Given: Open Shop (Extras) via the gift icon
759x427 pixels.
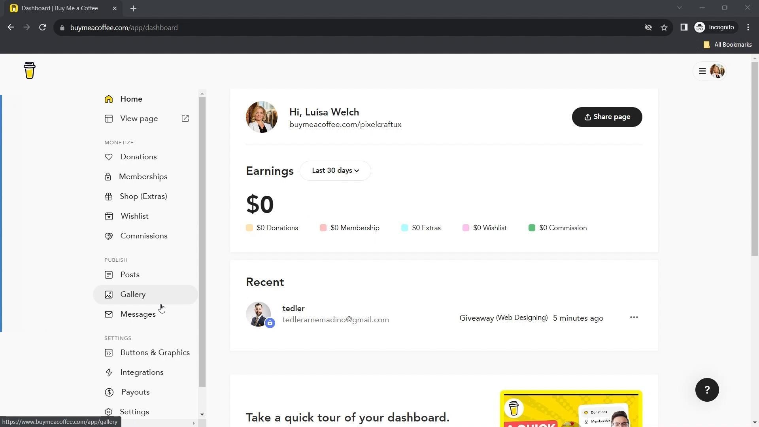Looking at the screenshot, I should [x=108, y=196].
